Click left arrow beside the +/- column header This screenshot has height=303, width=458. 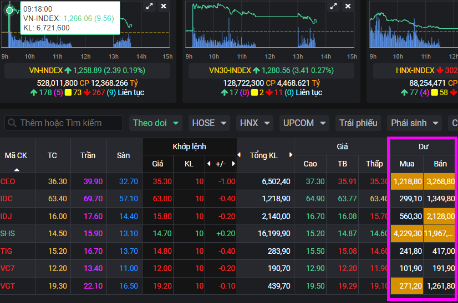point(209,164)
